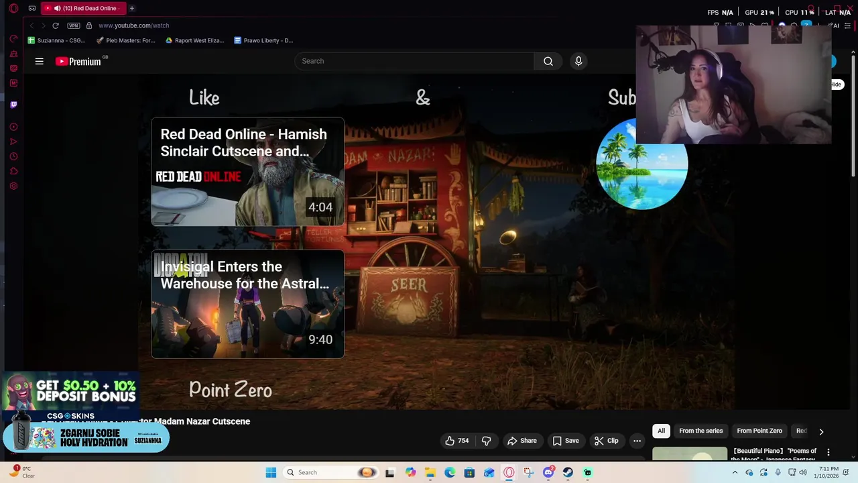Open the Windows Start menu
The image size is (858, 483).
click(271, 472)
